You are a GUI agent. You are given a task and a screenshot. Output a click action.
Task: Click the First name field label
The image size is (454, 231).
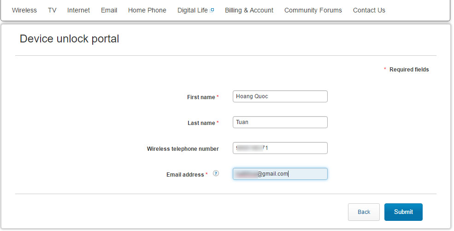pos(201,97)
